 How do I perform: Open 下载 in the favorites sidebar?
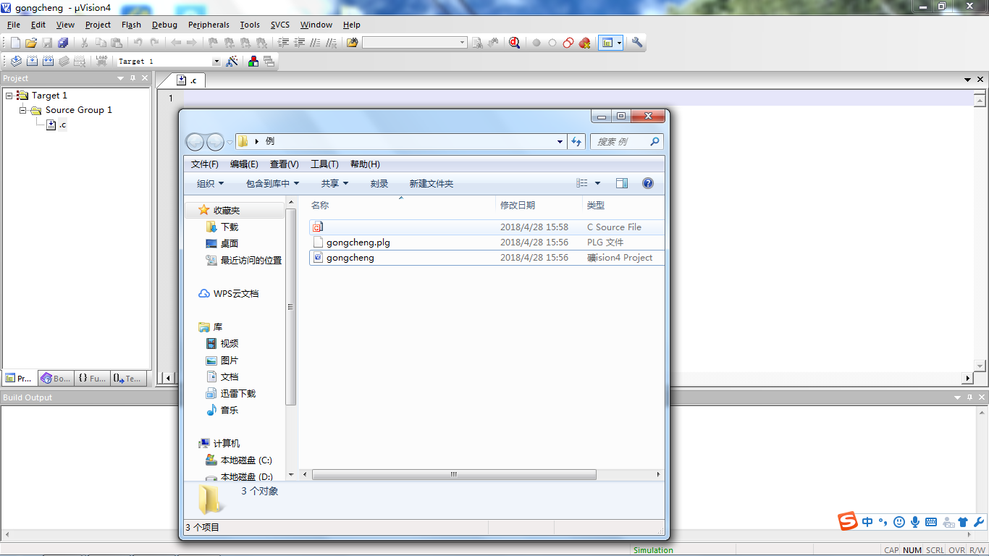[x=229, y=227]
